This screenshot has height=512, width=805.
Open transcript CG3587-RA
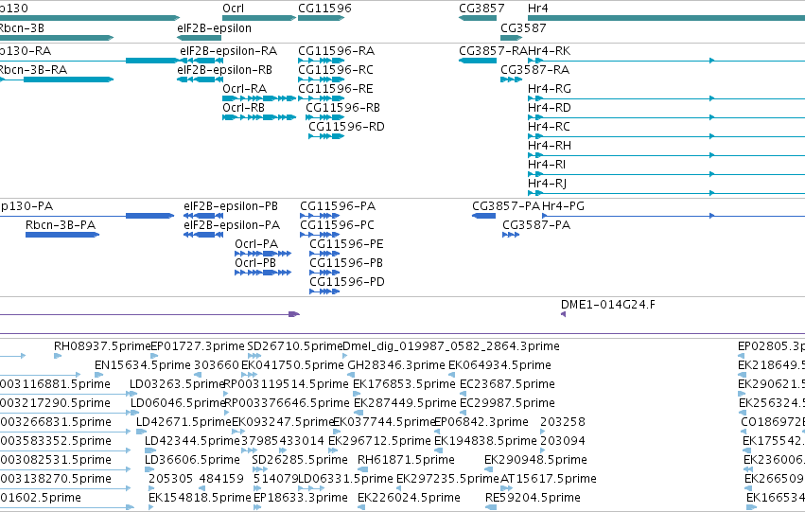click(512, 79)
